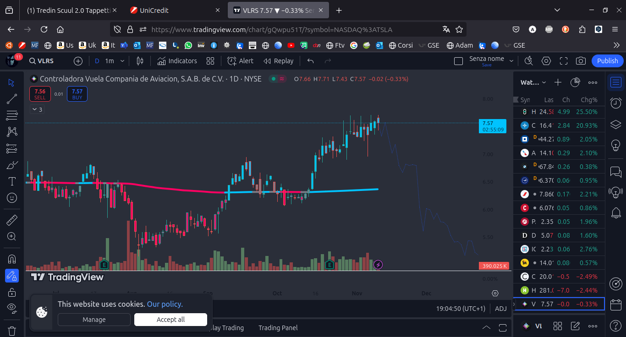Enter fullscreen mode

(x=564, y=61)
